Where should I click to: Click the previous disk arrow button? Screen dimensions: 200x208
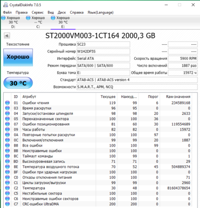tap(7, 36)
